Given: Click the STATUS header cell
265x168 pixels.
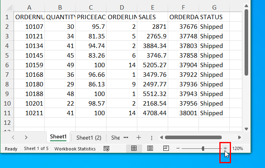Looking at the screenshot, I should (214, 17).
